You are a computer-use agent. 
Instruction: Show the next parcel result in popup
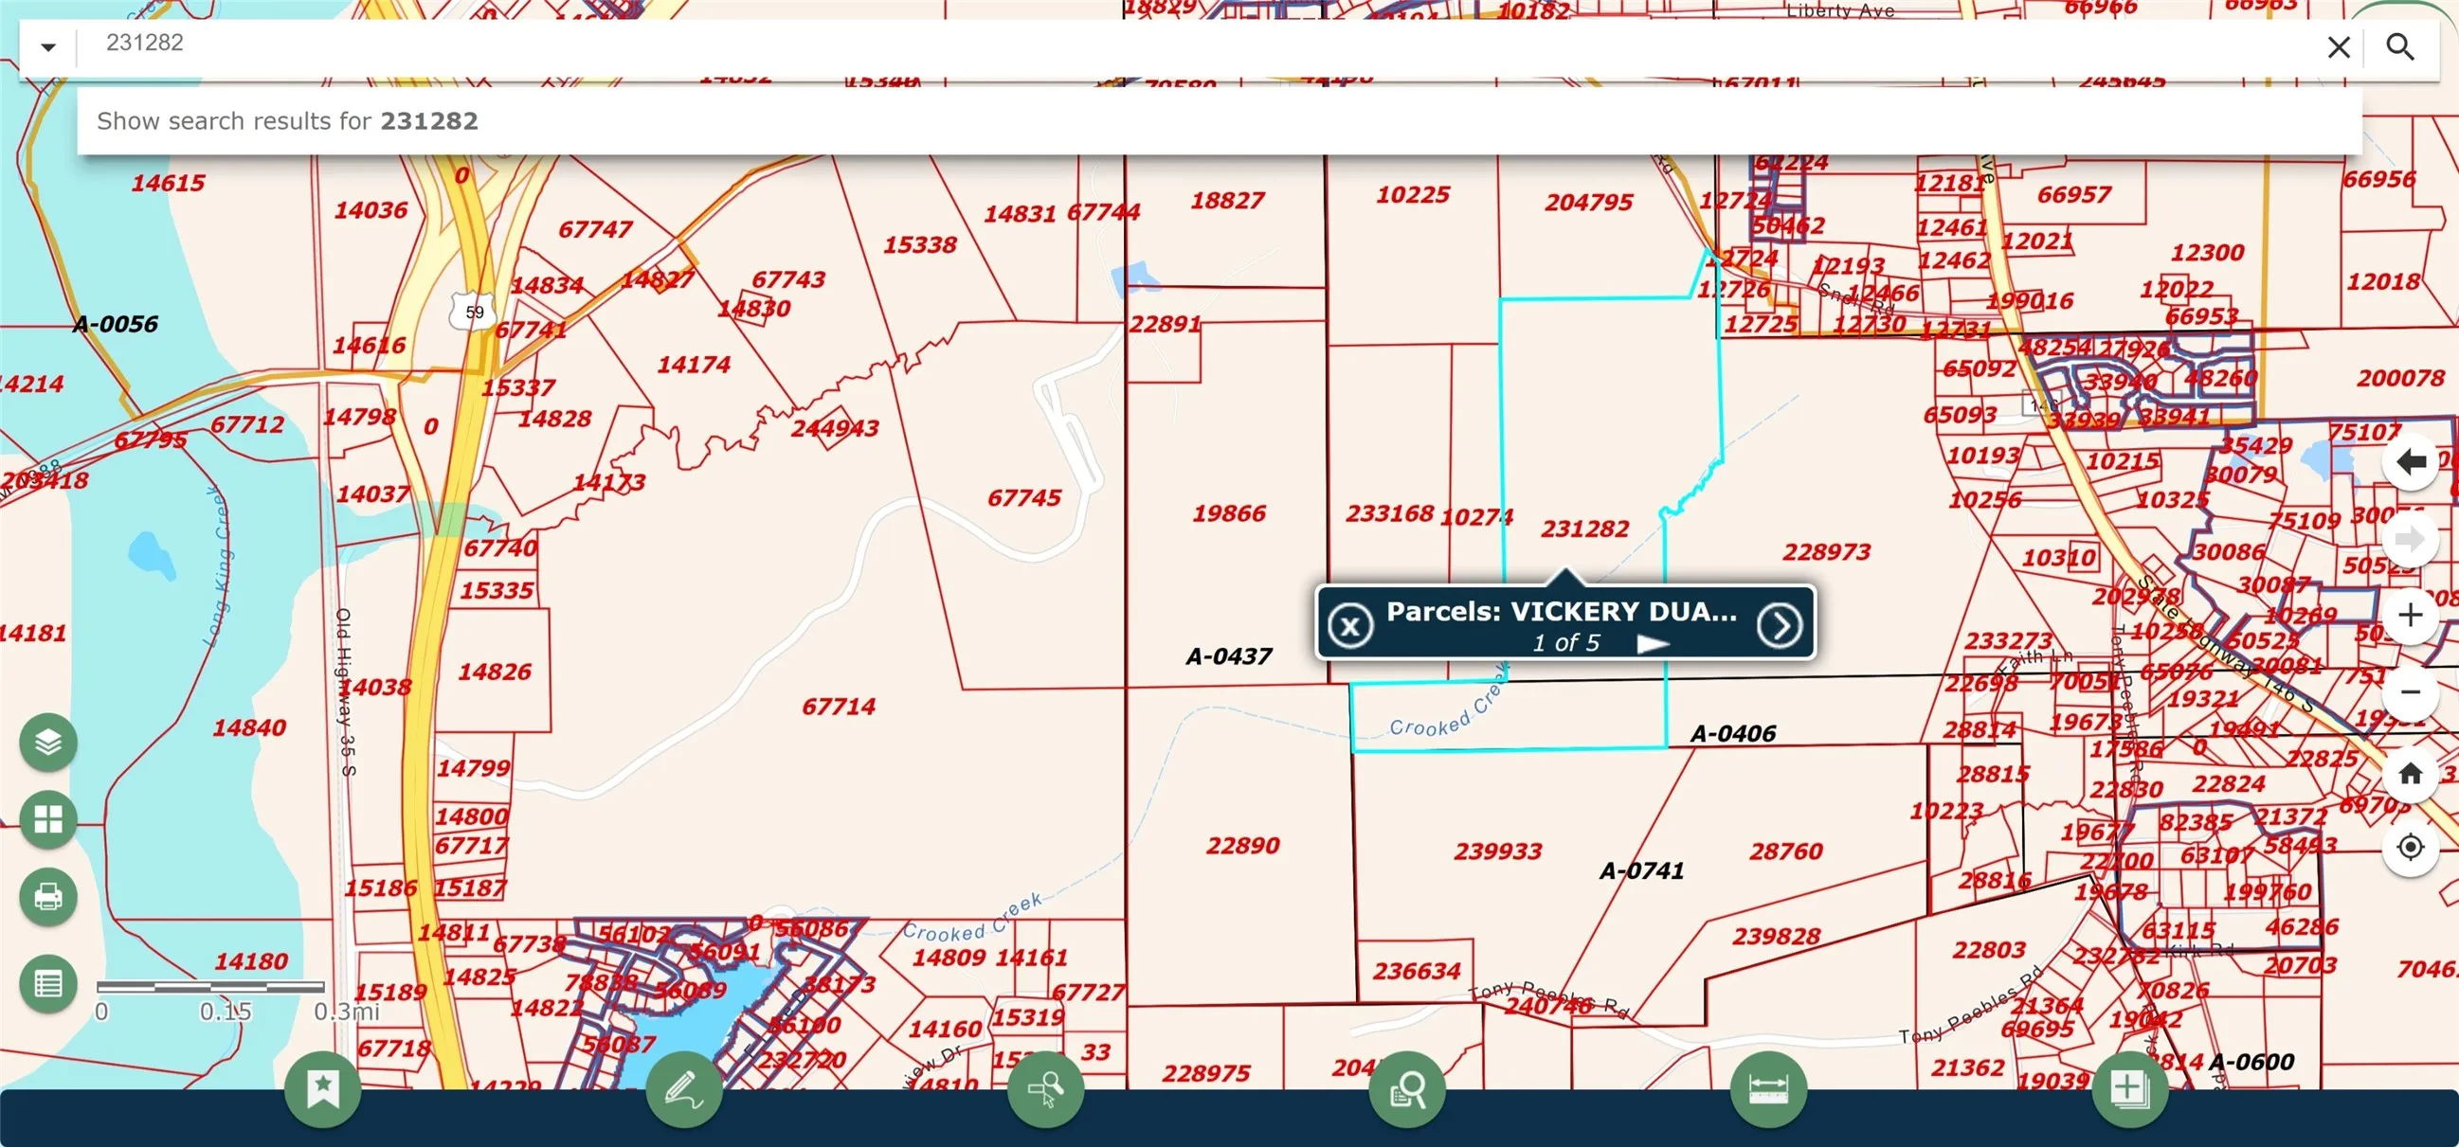(1780, 626)
